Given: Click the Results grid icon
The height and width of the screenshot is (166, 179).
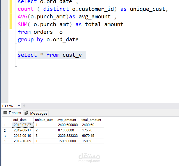Looking at the screenshot, I should [5, 113].
